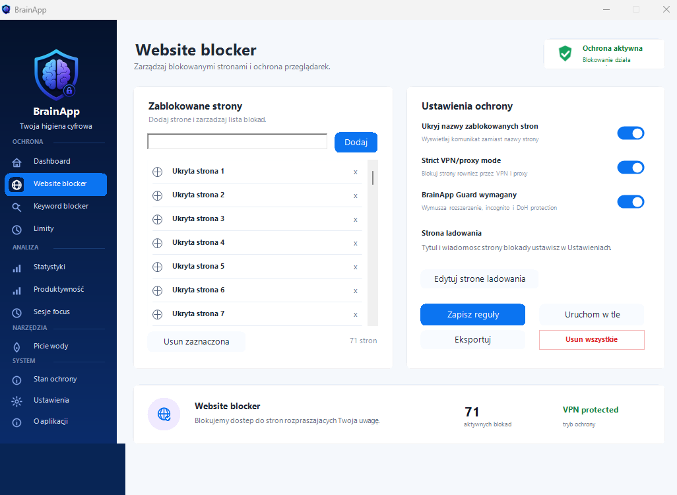Toggle Ukryj nazwy zablokowanych stron switch

tap(630, 133)
